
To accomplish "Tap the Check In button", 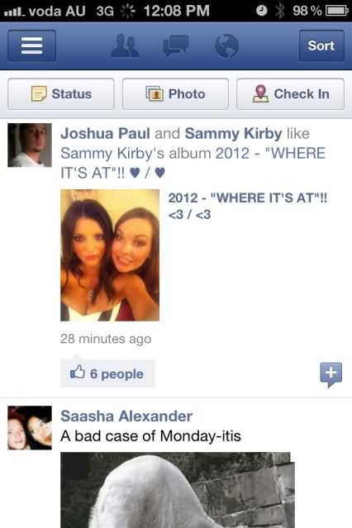I will tap(290, 94).
